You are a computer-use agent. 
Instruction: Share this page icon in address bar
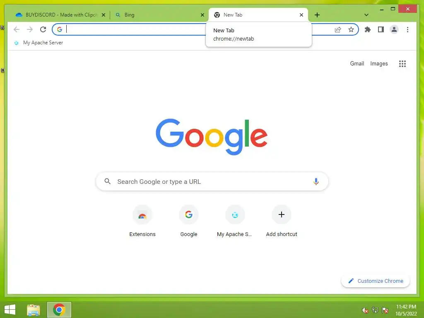[x=338, y=29]
